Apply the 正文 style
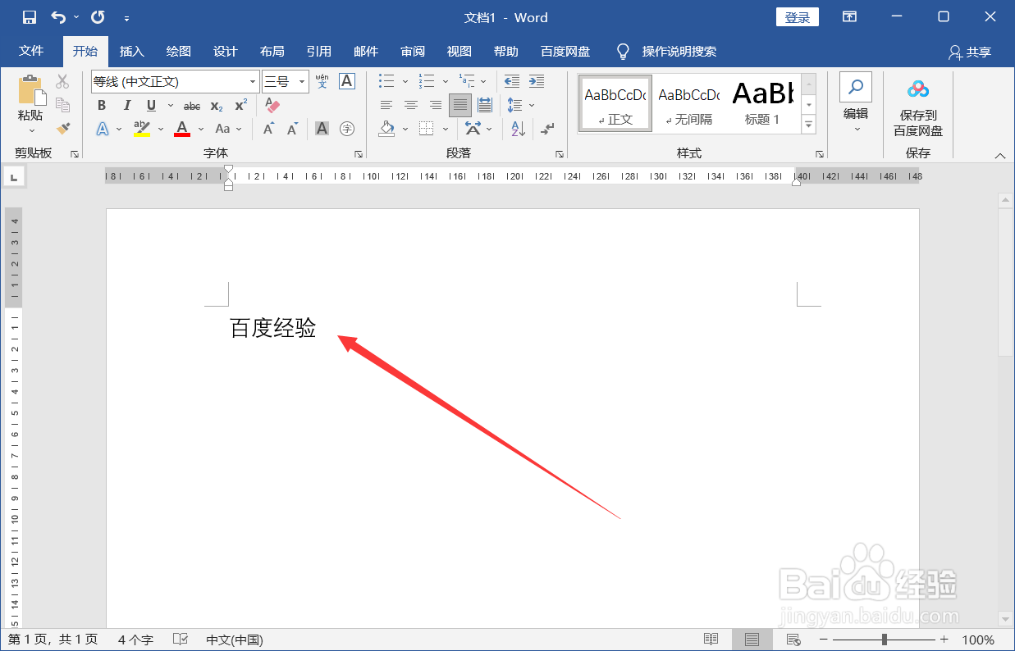1015x651 pixels. point(615,103)
